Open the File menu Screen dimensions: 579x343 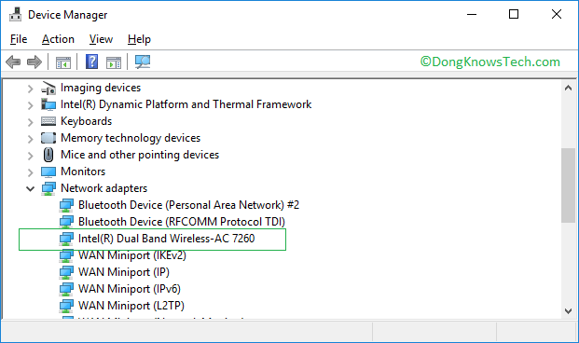pyautogui.click(x=19, y=39)
